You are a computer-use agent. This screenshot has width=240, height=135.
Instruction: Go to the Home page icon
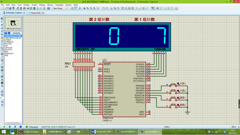[18, 8]
